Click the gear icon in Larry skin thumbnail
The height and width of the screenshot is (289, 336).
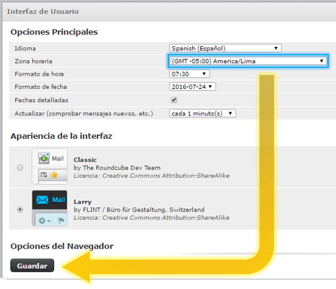(x=42, y=221)
